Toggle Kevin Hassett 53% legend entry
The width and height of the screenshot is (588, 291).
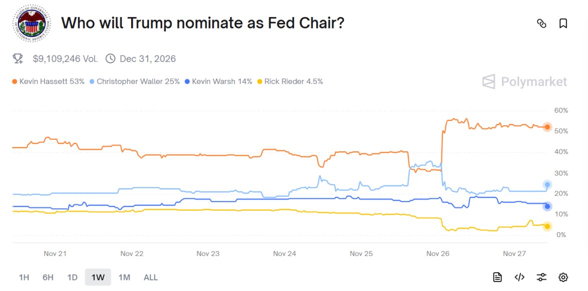click(49, 81)
